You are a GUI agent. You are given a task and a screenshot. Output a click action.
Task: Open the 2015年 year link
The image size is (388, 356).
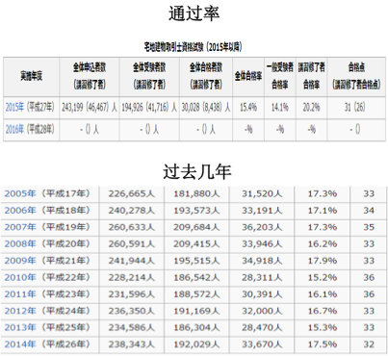point(14,107)
